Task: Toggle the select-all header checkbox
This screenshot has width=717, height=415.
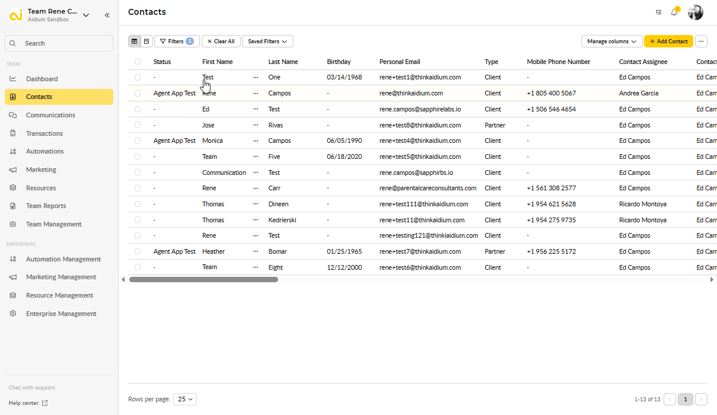Action: [x=138, y=62]
